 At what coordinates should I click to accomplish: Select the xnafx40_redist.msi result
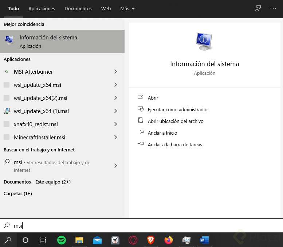(x=62, y=124)
